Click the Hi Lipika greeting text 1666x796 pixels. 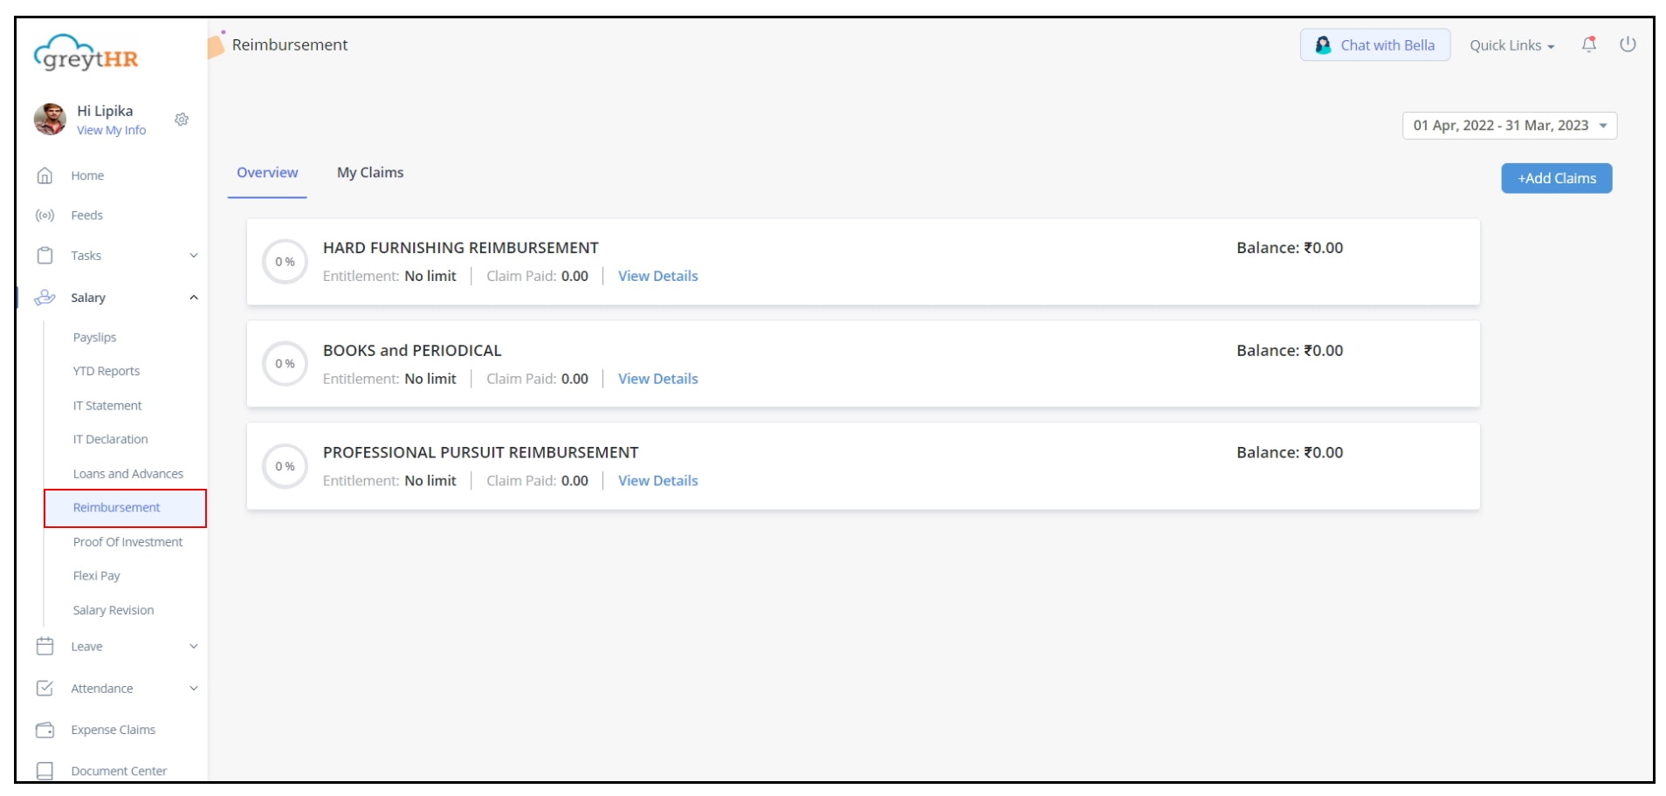(x=105, y=111)
